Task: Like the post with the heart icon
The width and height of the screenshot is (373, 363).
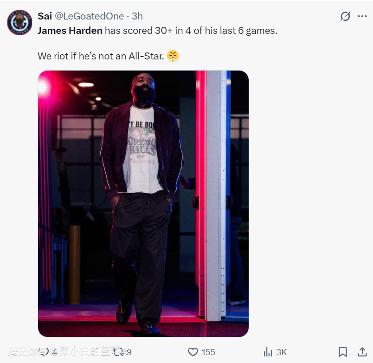Action: tap(193, 352)
